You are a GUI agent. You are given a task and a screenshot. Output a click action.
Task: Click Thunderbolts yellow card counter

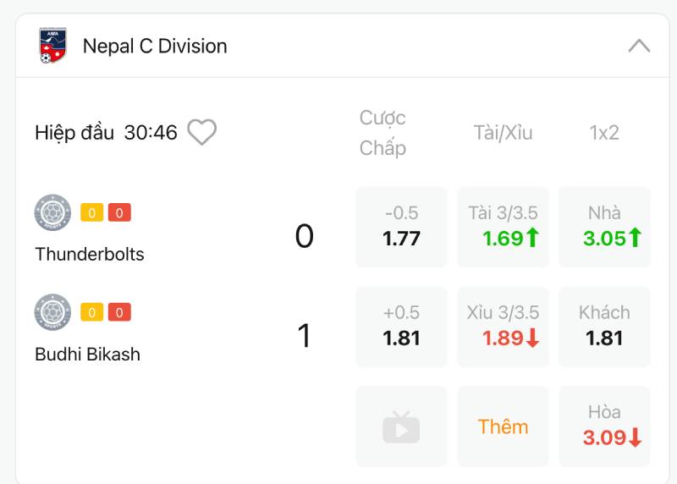click(91, 212)
